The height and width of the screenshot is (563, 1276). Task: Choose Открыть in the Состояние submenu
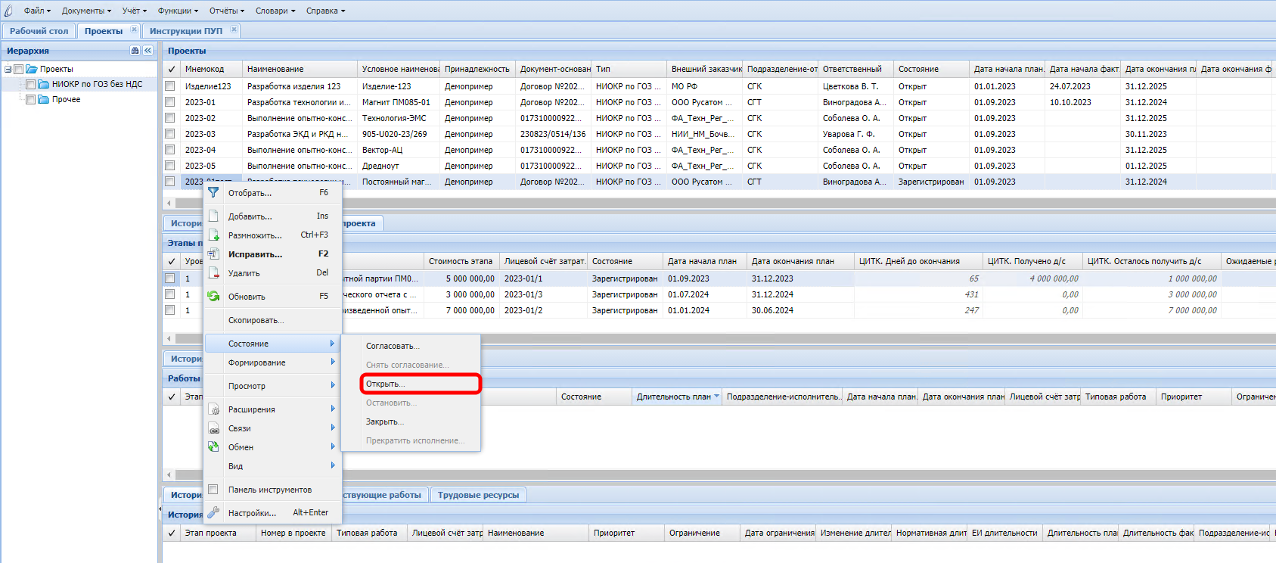tap(386, 384)
